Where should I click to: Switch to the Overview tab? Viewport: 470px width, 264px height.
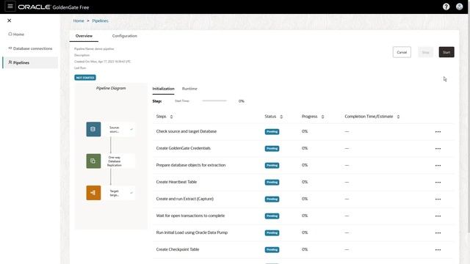pos(84,36)
